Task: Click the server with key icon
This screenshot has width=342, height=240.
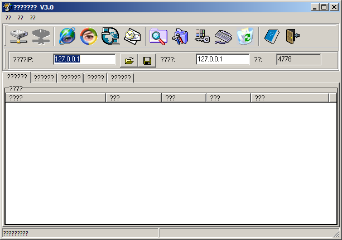Action: pos(201,36)
